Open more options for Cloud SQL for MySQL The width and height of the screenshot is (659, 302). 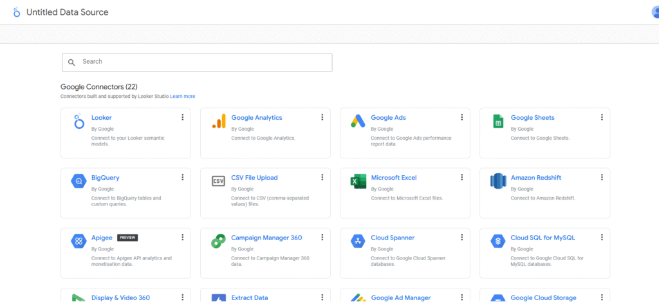pyautogui.click(x=602, y=237)
